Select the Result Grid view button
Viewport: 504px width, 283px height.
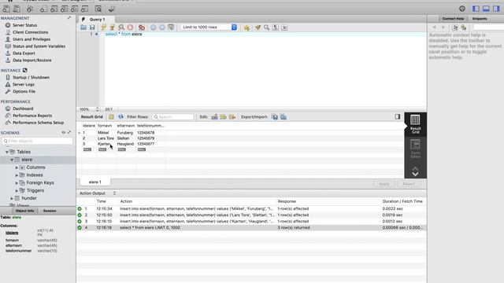[415, 124]
